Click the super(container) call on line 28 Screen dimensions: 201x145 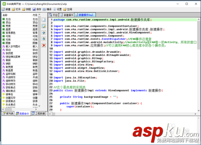coord(80,106)
